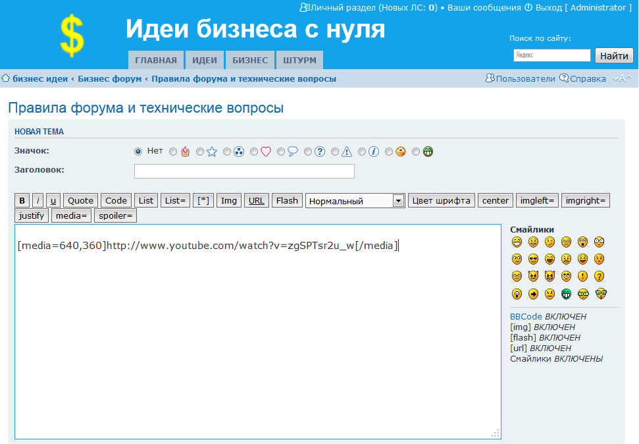Image resolution: width=639 pixels, height=444 pixels.
Task: Insert the winking smiley
Action: pos(550,242)
